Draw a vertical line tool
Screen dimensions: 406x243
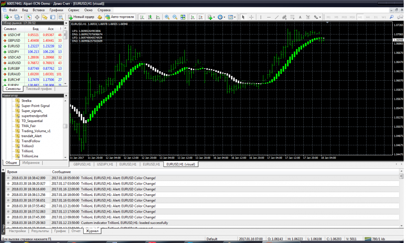point(261,17)
